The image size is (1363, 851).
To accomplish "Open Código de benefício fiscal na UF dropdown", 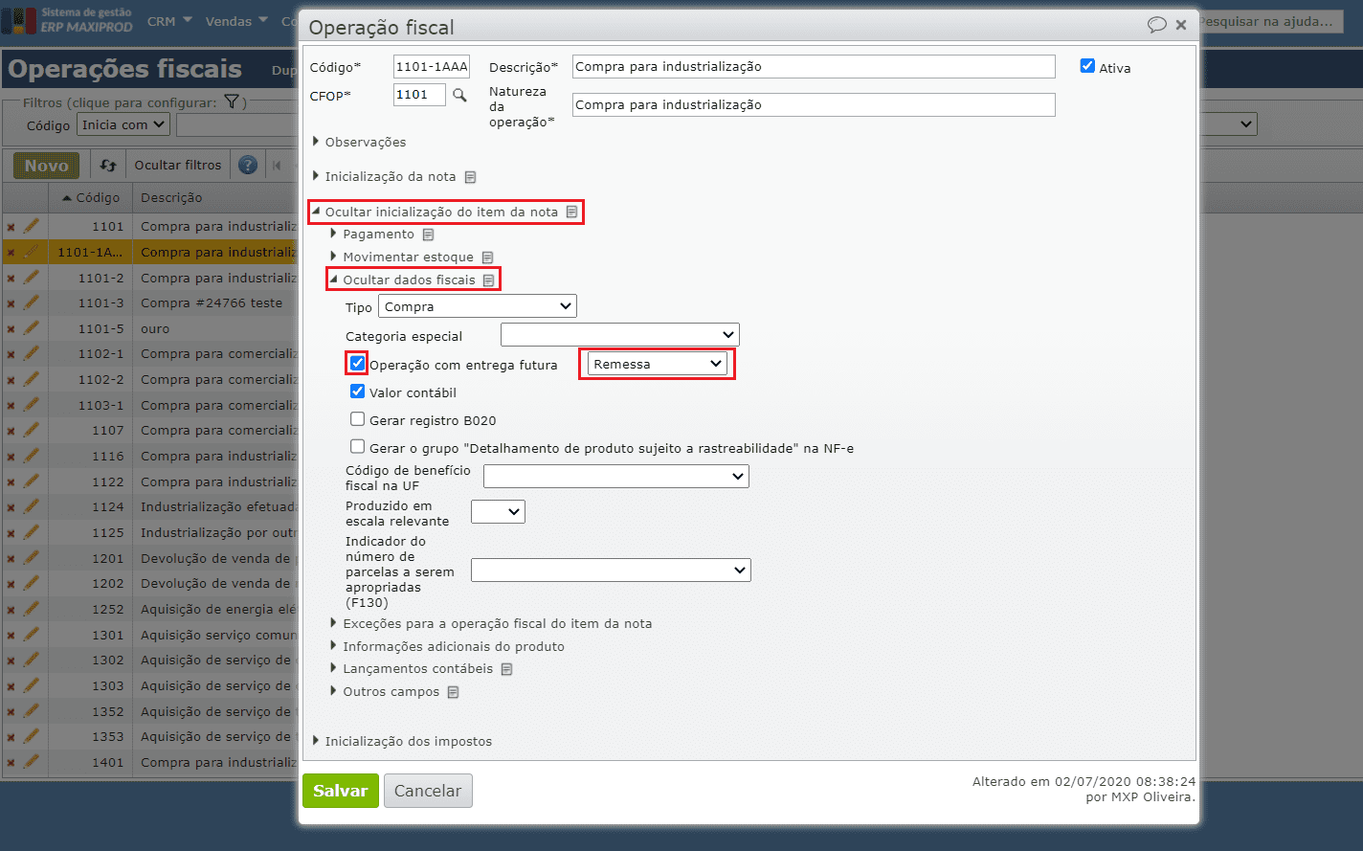I will tap(616, 476).
